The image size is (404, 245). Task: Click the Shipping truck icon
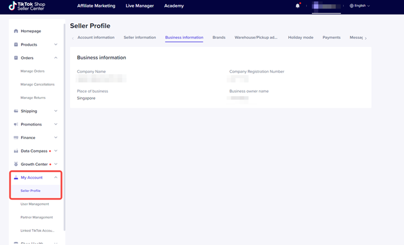point(16,111)
